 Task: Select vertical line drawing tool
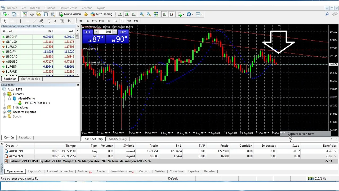(20, 21)
